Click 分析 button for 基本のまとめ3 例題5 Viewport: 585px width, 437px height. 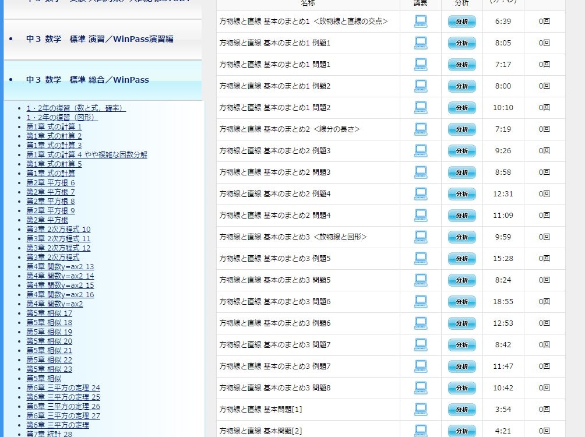tap(462, 259)
